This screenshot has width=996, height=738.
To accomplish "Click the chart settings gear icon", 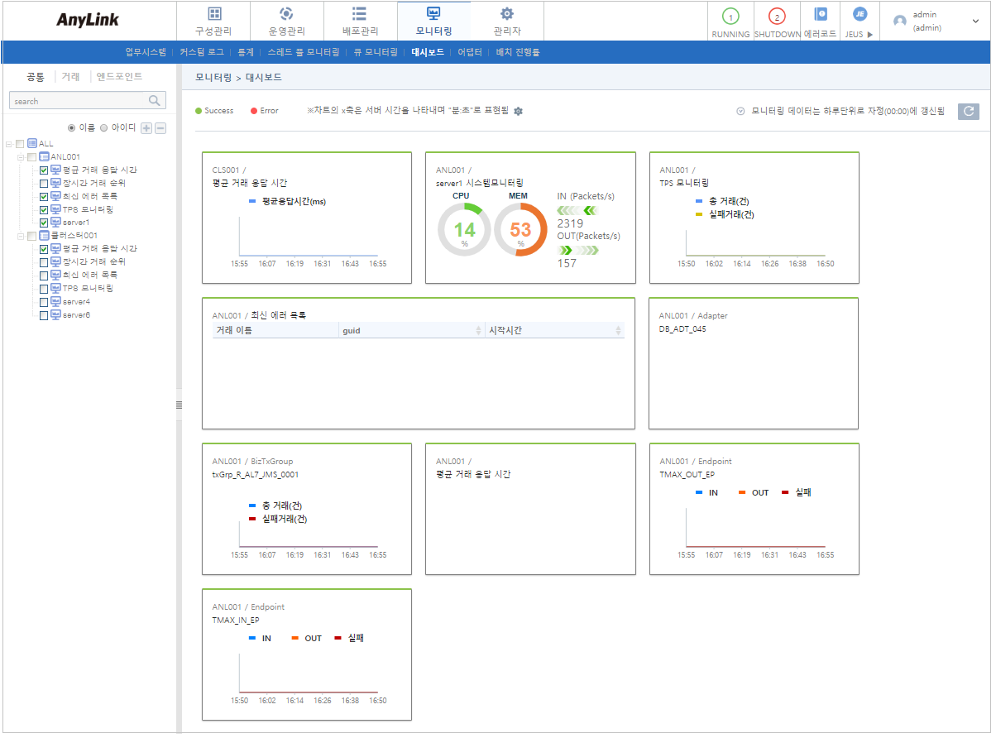I will coord(518,110).
